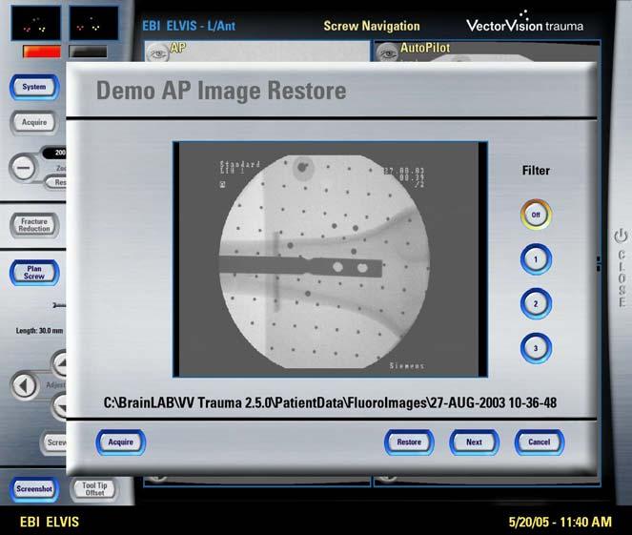Click the date and time in status bar
The width and height of the screenshot is (632, 535).
(560, 522)
